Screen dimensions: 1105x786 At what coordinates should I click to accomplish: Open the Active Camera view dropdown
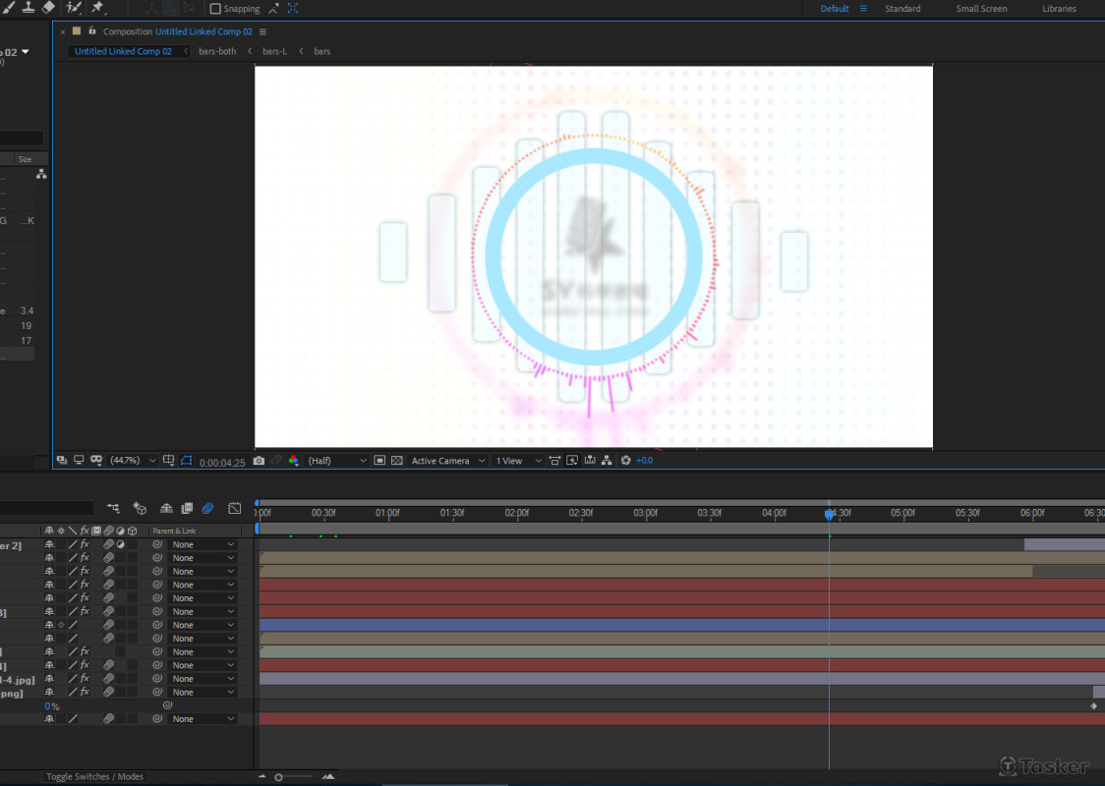tap(447, 461)
